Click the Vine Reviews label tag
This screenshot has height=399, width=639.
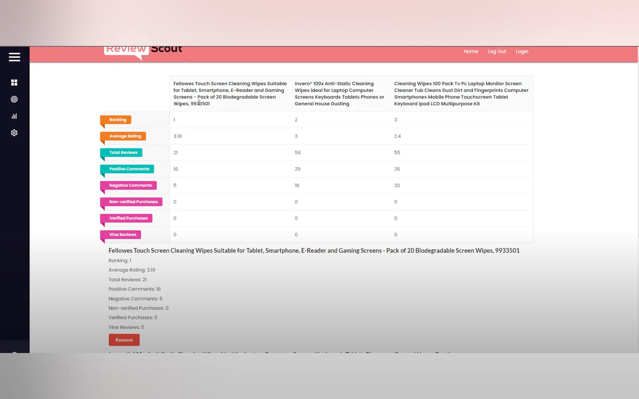(123, 235)
